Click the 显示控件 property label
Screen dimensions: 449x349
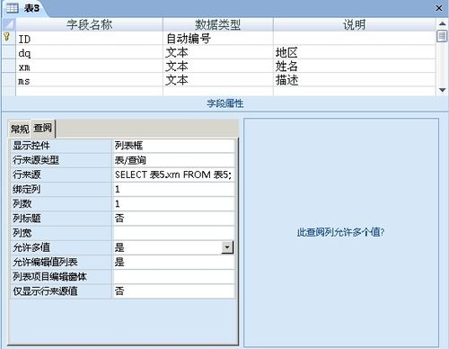(61, 146)
